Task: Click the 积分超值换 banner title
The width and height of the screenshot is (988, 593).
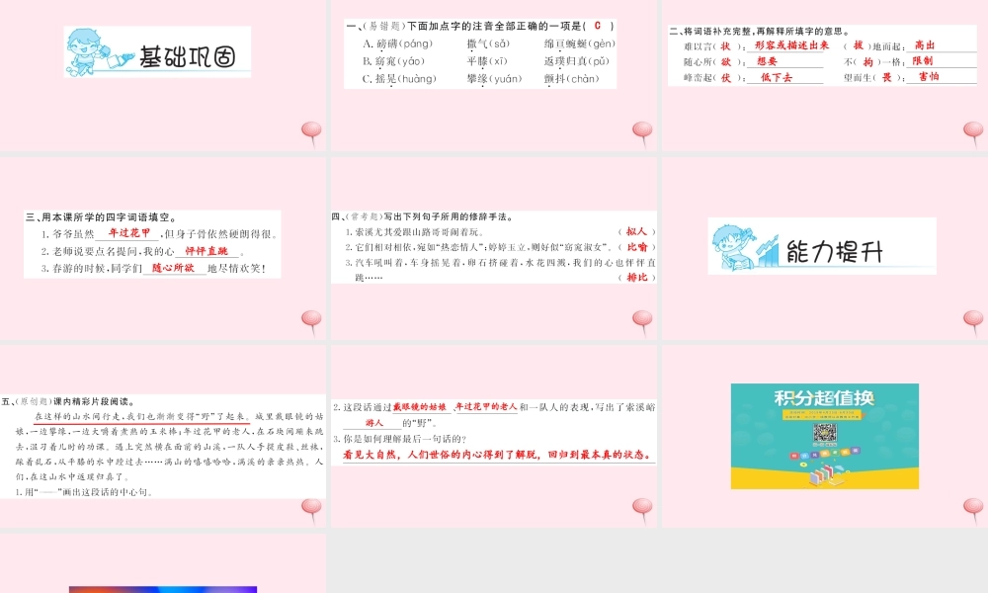Action: [x=824, y=398]
